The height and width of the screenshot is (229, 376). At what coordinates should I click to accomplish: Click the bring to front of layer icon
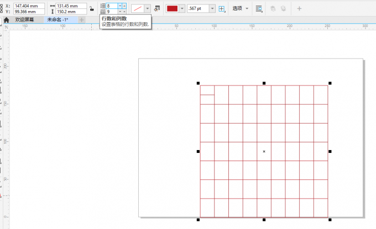(x=273, y=9)
